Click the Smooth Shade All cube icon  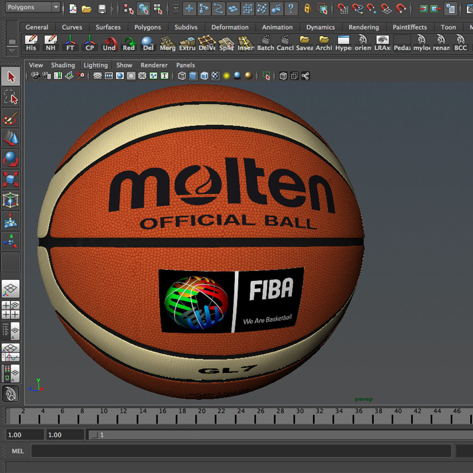[x=193, y=76]
